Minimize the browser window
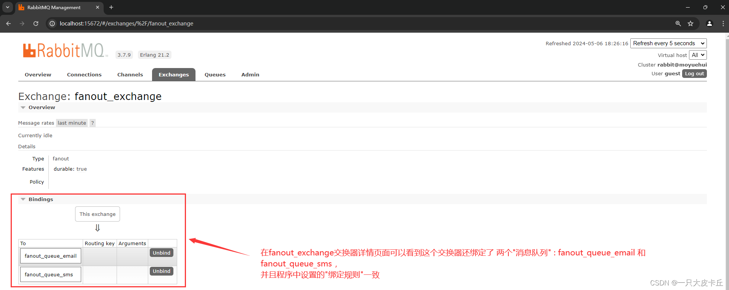 point(688,7)
